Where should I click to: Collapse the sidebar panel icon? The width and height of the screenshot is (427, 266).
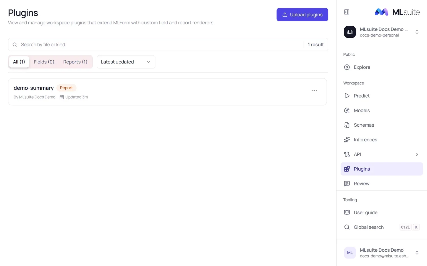coord(346,12)
